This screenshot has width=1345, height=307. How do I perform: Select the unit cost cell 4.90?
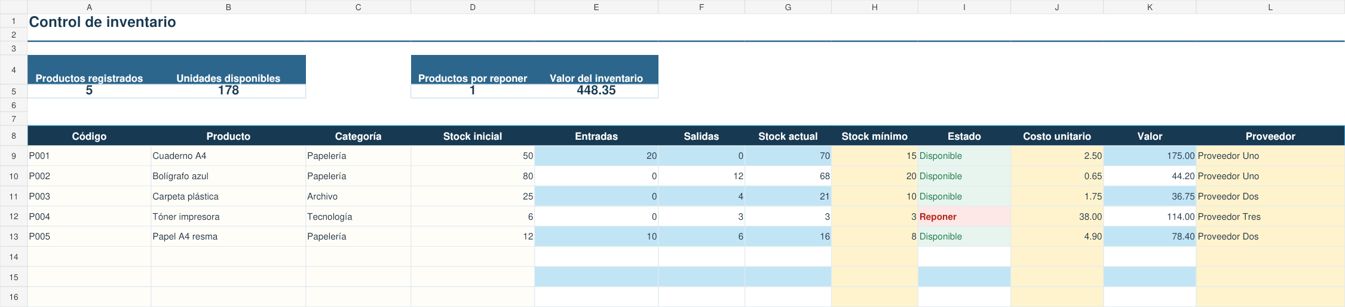[1057, 237]
